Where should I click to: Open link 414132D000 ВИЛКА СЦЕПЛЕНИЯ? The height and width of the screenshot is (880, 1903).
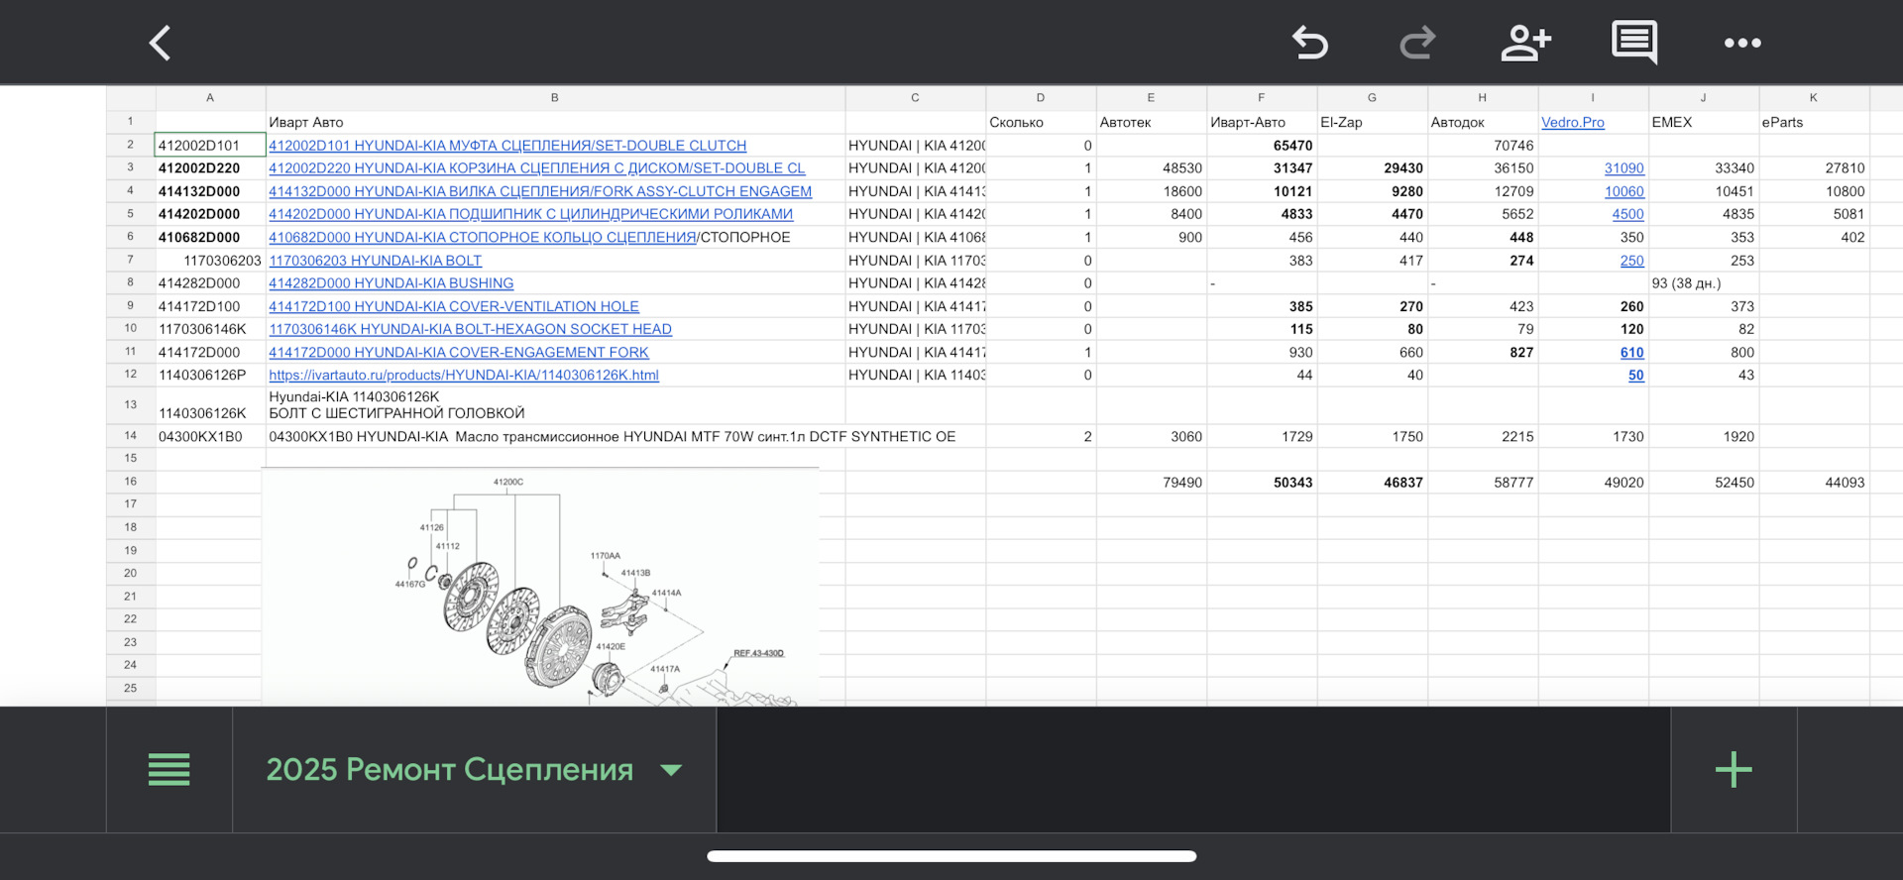(x=540, y=191)
